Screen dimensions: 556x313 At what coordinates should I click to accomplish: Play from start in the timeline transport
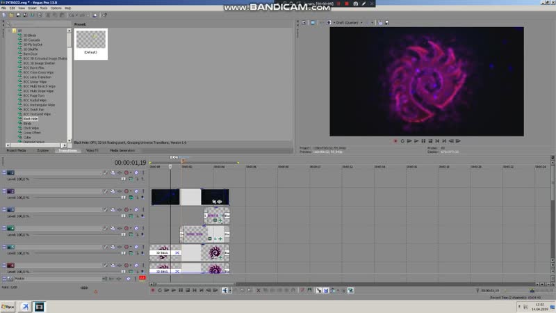click(x=167, y=290)
